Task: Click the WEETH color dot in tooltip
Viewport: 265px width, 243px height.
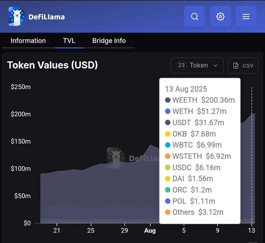Action: pyautogui.click(x=168, y=100)
